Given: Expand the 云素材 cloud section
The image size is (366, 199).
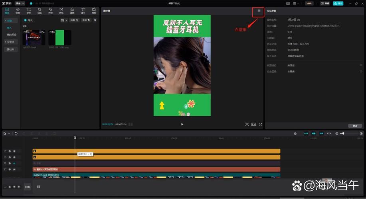Looking at the screenshot, I should pyautogui.click(x=10, y=42).
